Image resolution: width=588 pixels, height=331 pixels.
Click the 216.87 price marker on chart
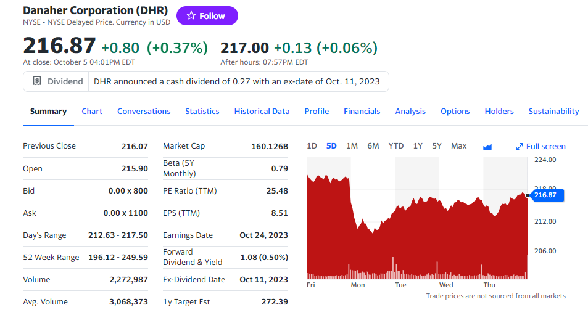click(x=547, y=195)
